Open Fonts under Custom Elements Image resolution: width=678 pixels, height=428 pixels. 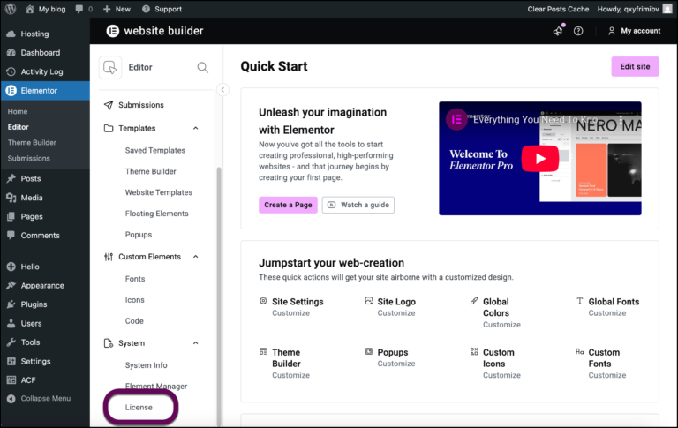pyautogui.click(x=135, y=279)
